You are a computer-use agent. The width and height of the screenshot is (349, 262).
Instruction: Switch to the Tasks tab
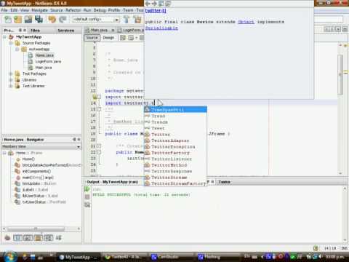pyautogui.click(x=224, y=182)
